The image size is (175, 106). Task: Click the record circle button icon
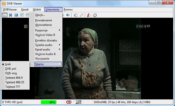point(95,15)
